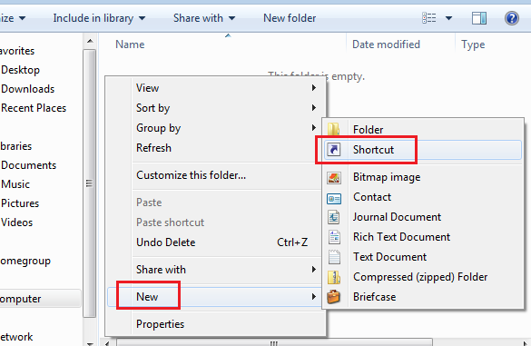This screenshot has height=346, width=531.
Task: Click the change view icon
Action: click(429, 17)
